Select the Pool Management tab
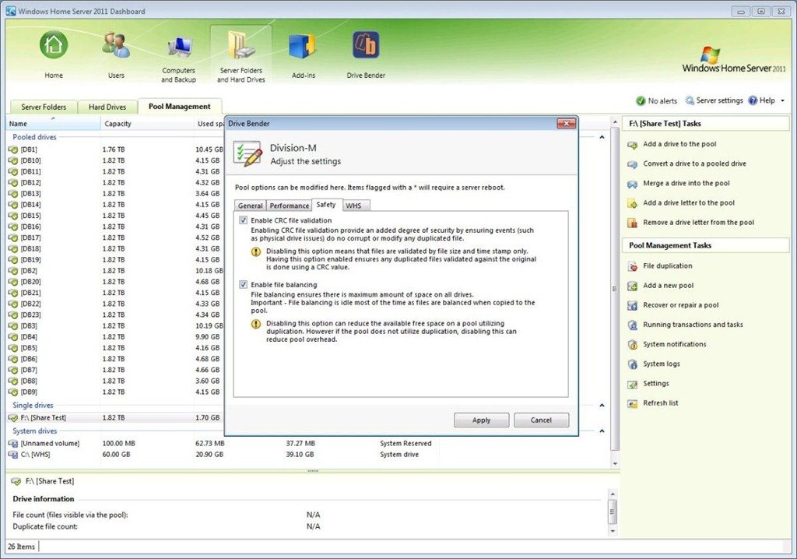Image resolution: width=797 pixels, height=559 pixels. coord(180,107)
